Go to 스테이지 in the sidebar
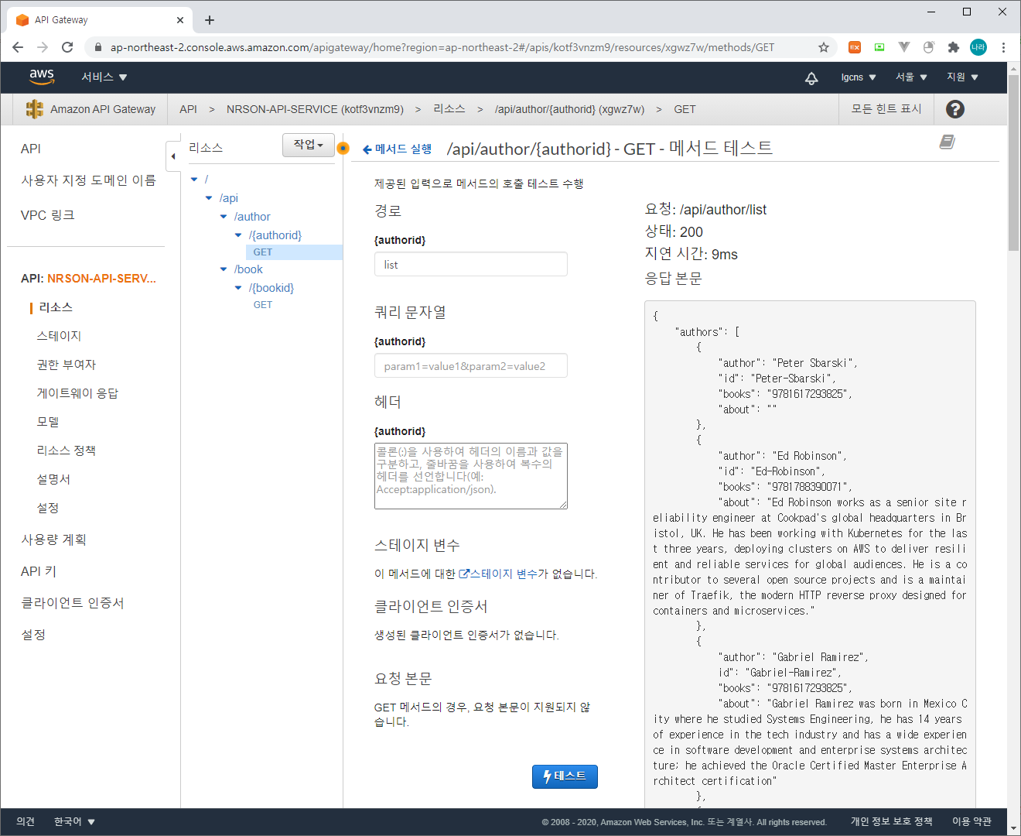The width and height of the screenshot is (1021, 836). (59, 336)
